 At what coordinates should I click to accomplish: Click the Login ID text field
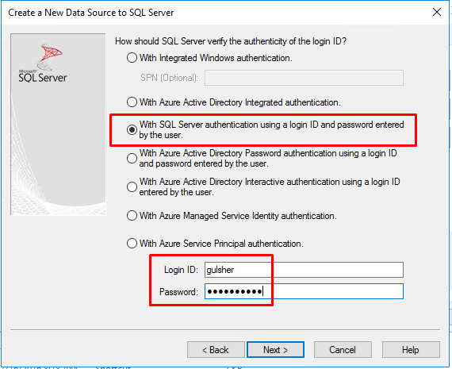pos(304,270)
